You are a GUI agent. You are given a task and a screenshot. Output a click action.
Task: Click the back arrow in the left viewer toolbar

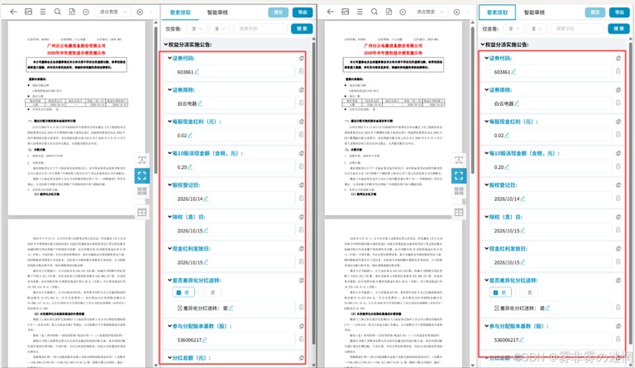14,12
